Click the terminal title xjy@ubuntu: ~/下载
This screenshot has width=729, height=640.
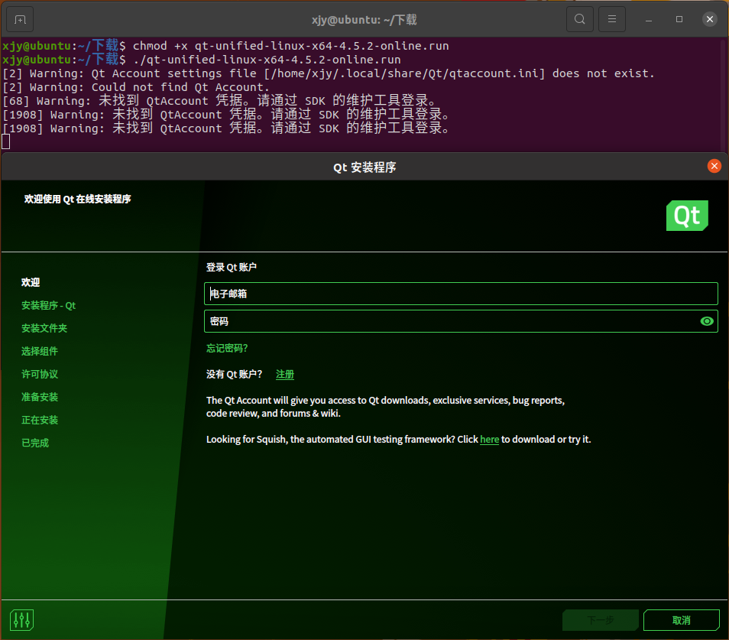pos(364,20)
